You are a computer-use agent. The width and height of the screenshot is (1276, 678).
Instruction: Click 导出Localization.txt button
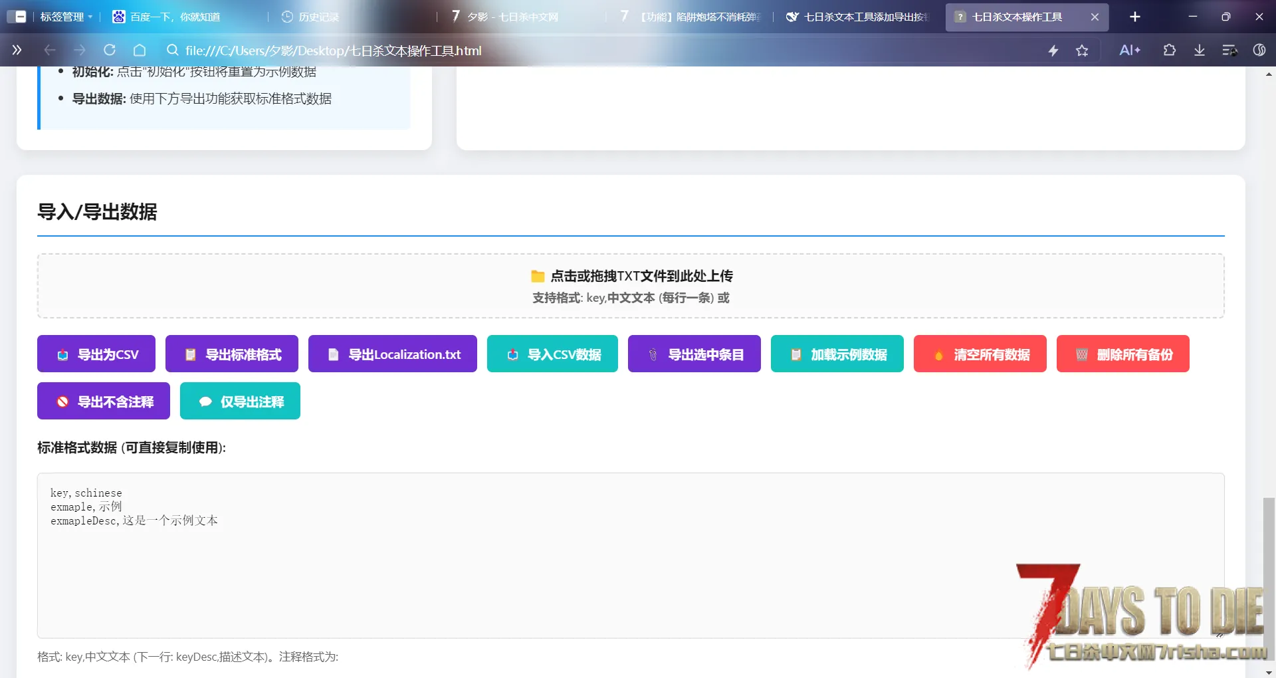tap(393, 354)
